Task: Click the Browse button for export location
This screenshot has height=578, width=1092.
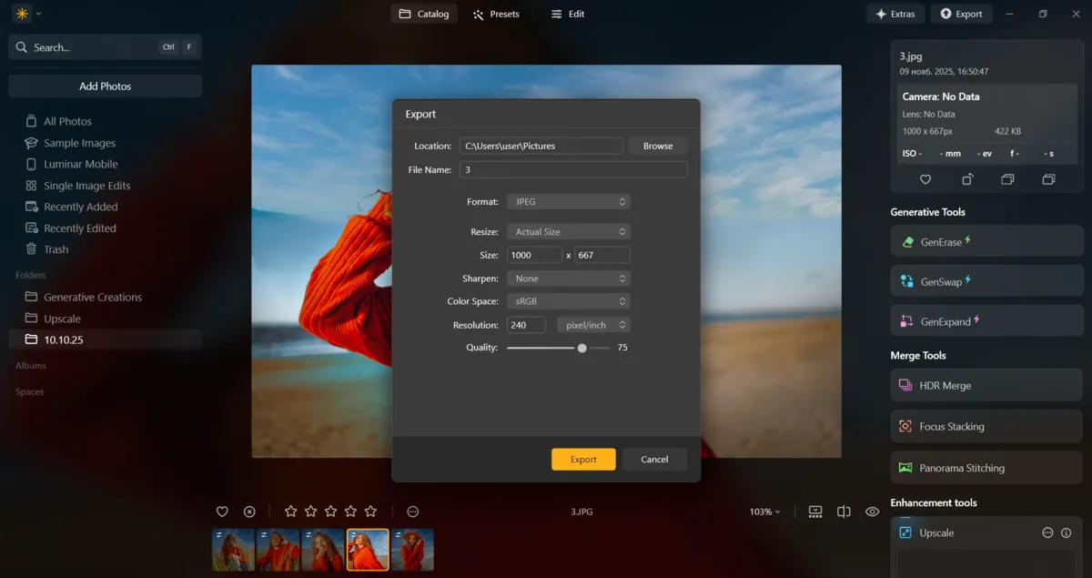Action: (657, 145)
